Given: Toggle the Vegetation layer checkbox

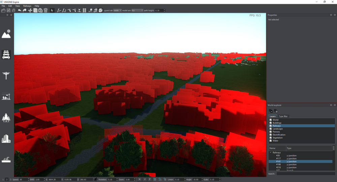Looking at the screenshot, I should (x=271, y=138).
